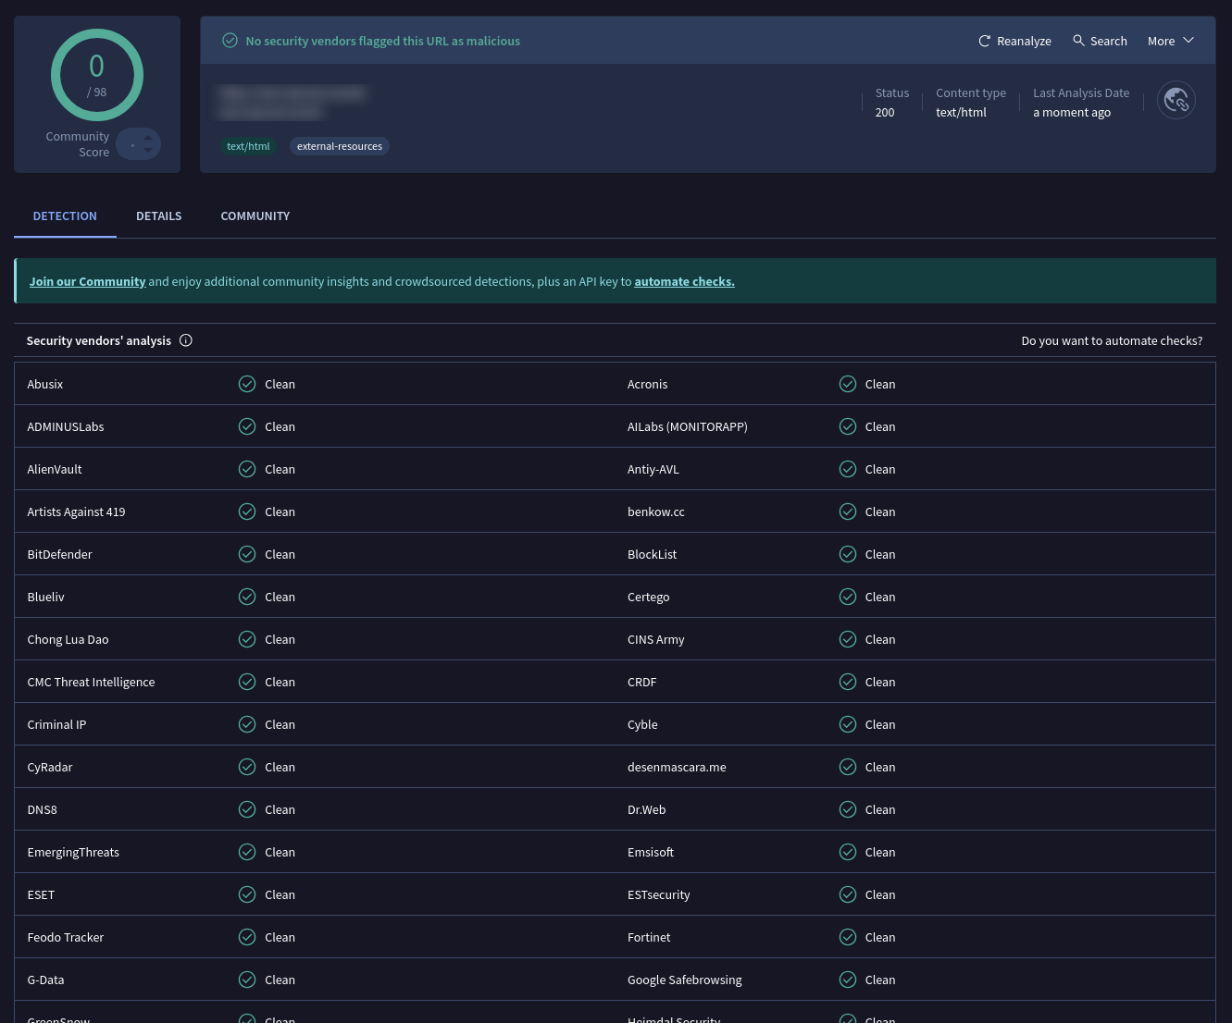Image resolution: width=1232 pixels, height=1023 pixels.
Task: Click the Clean check icon for BitDefender
Action: click(247, 554)
